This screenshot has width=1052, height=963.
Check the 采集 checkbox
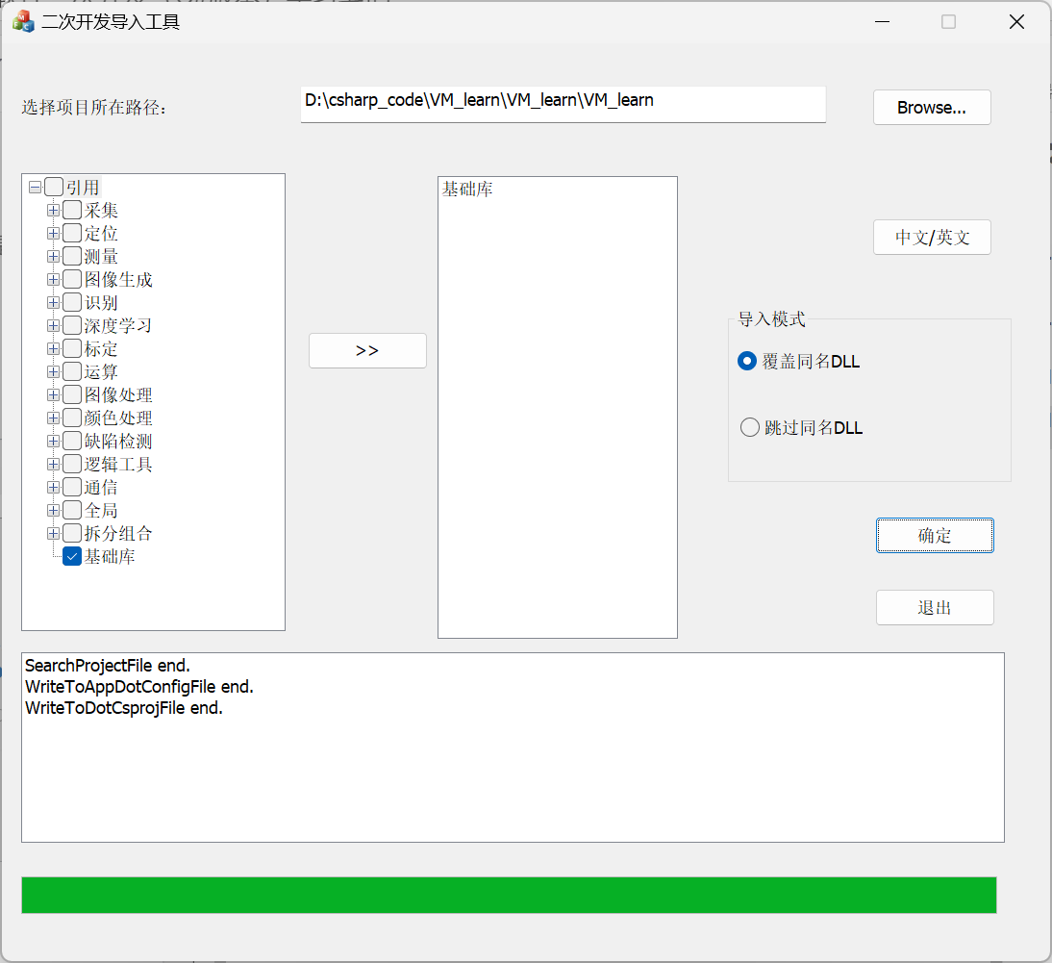point(72,210)
